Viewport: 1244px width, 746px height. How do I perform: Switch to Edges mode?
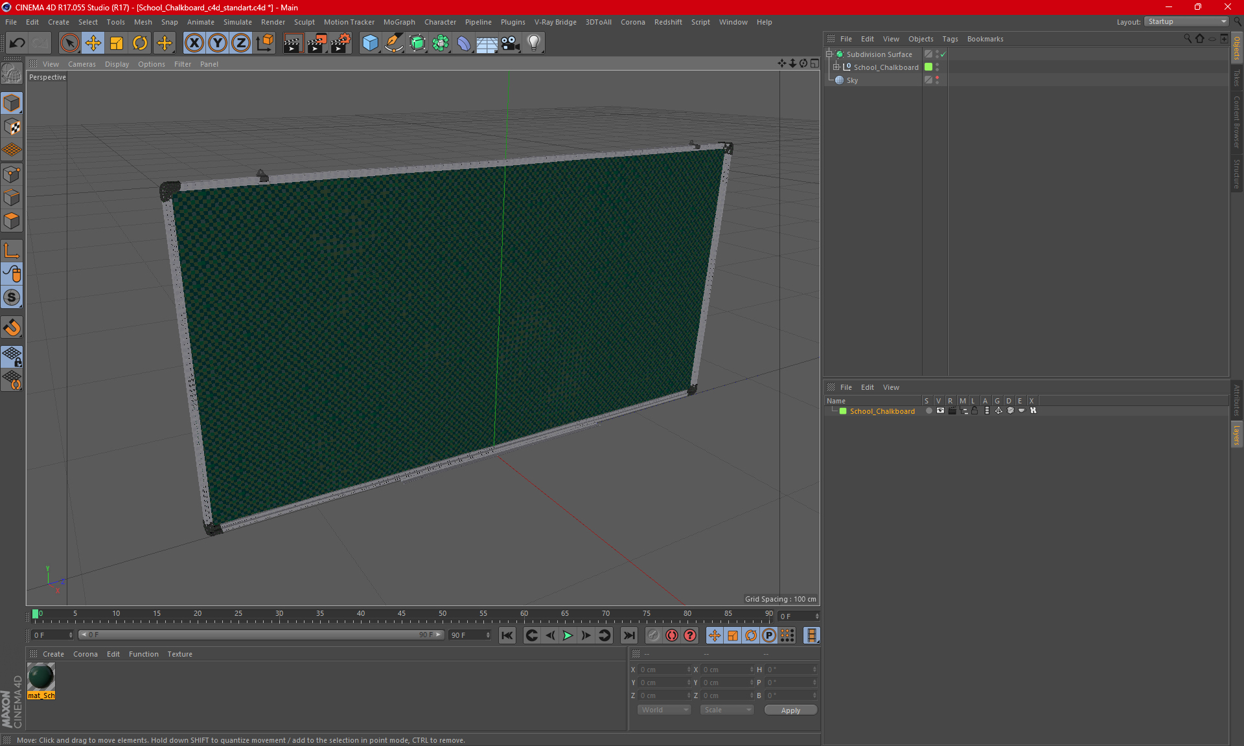click(x=12, y=197)
